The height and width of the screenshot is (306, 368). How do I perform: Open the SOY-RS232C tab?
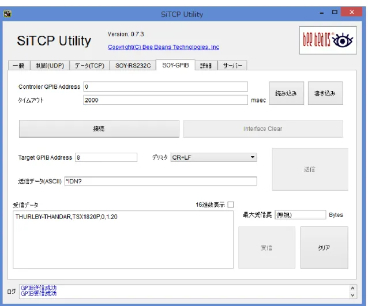tap(133, 66)
